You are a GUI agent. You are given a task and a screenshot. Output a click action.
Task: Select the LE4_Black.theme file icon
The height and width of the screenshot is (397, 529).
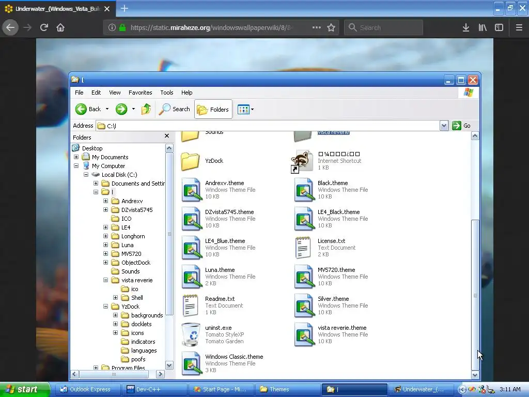point(304,219)
